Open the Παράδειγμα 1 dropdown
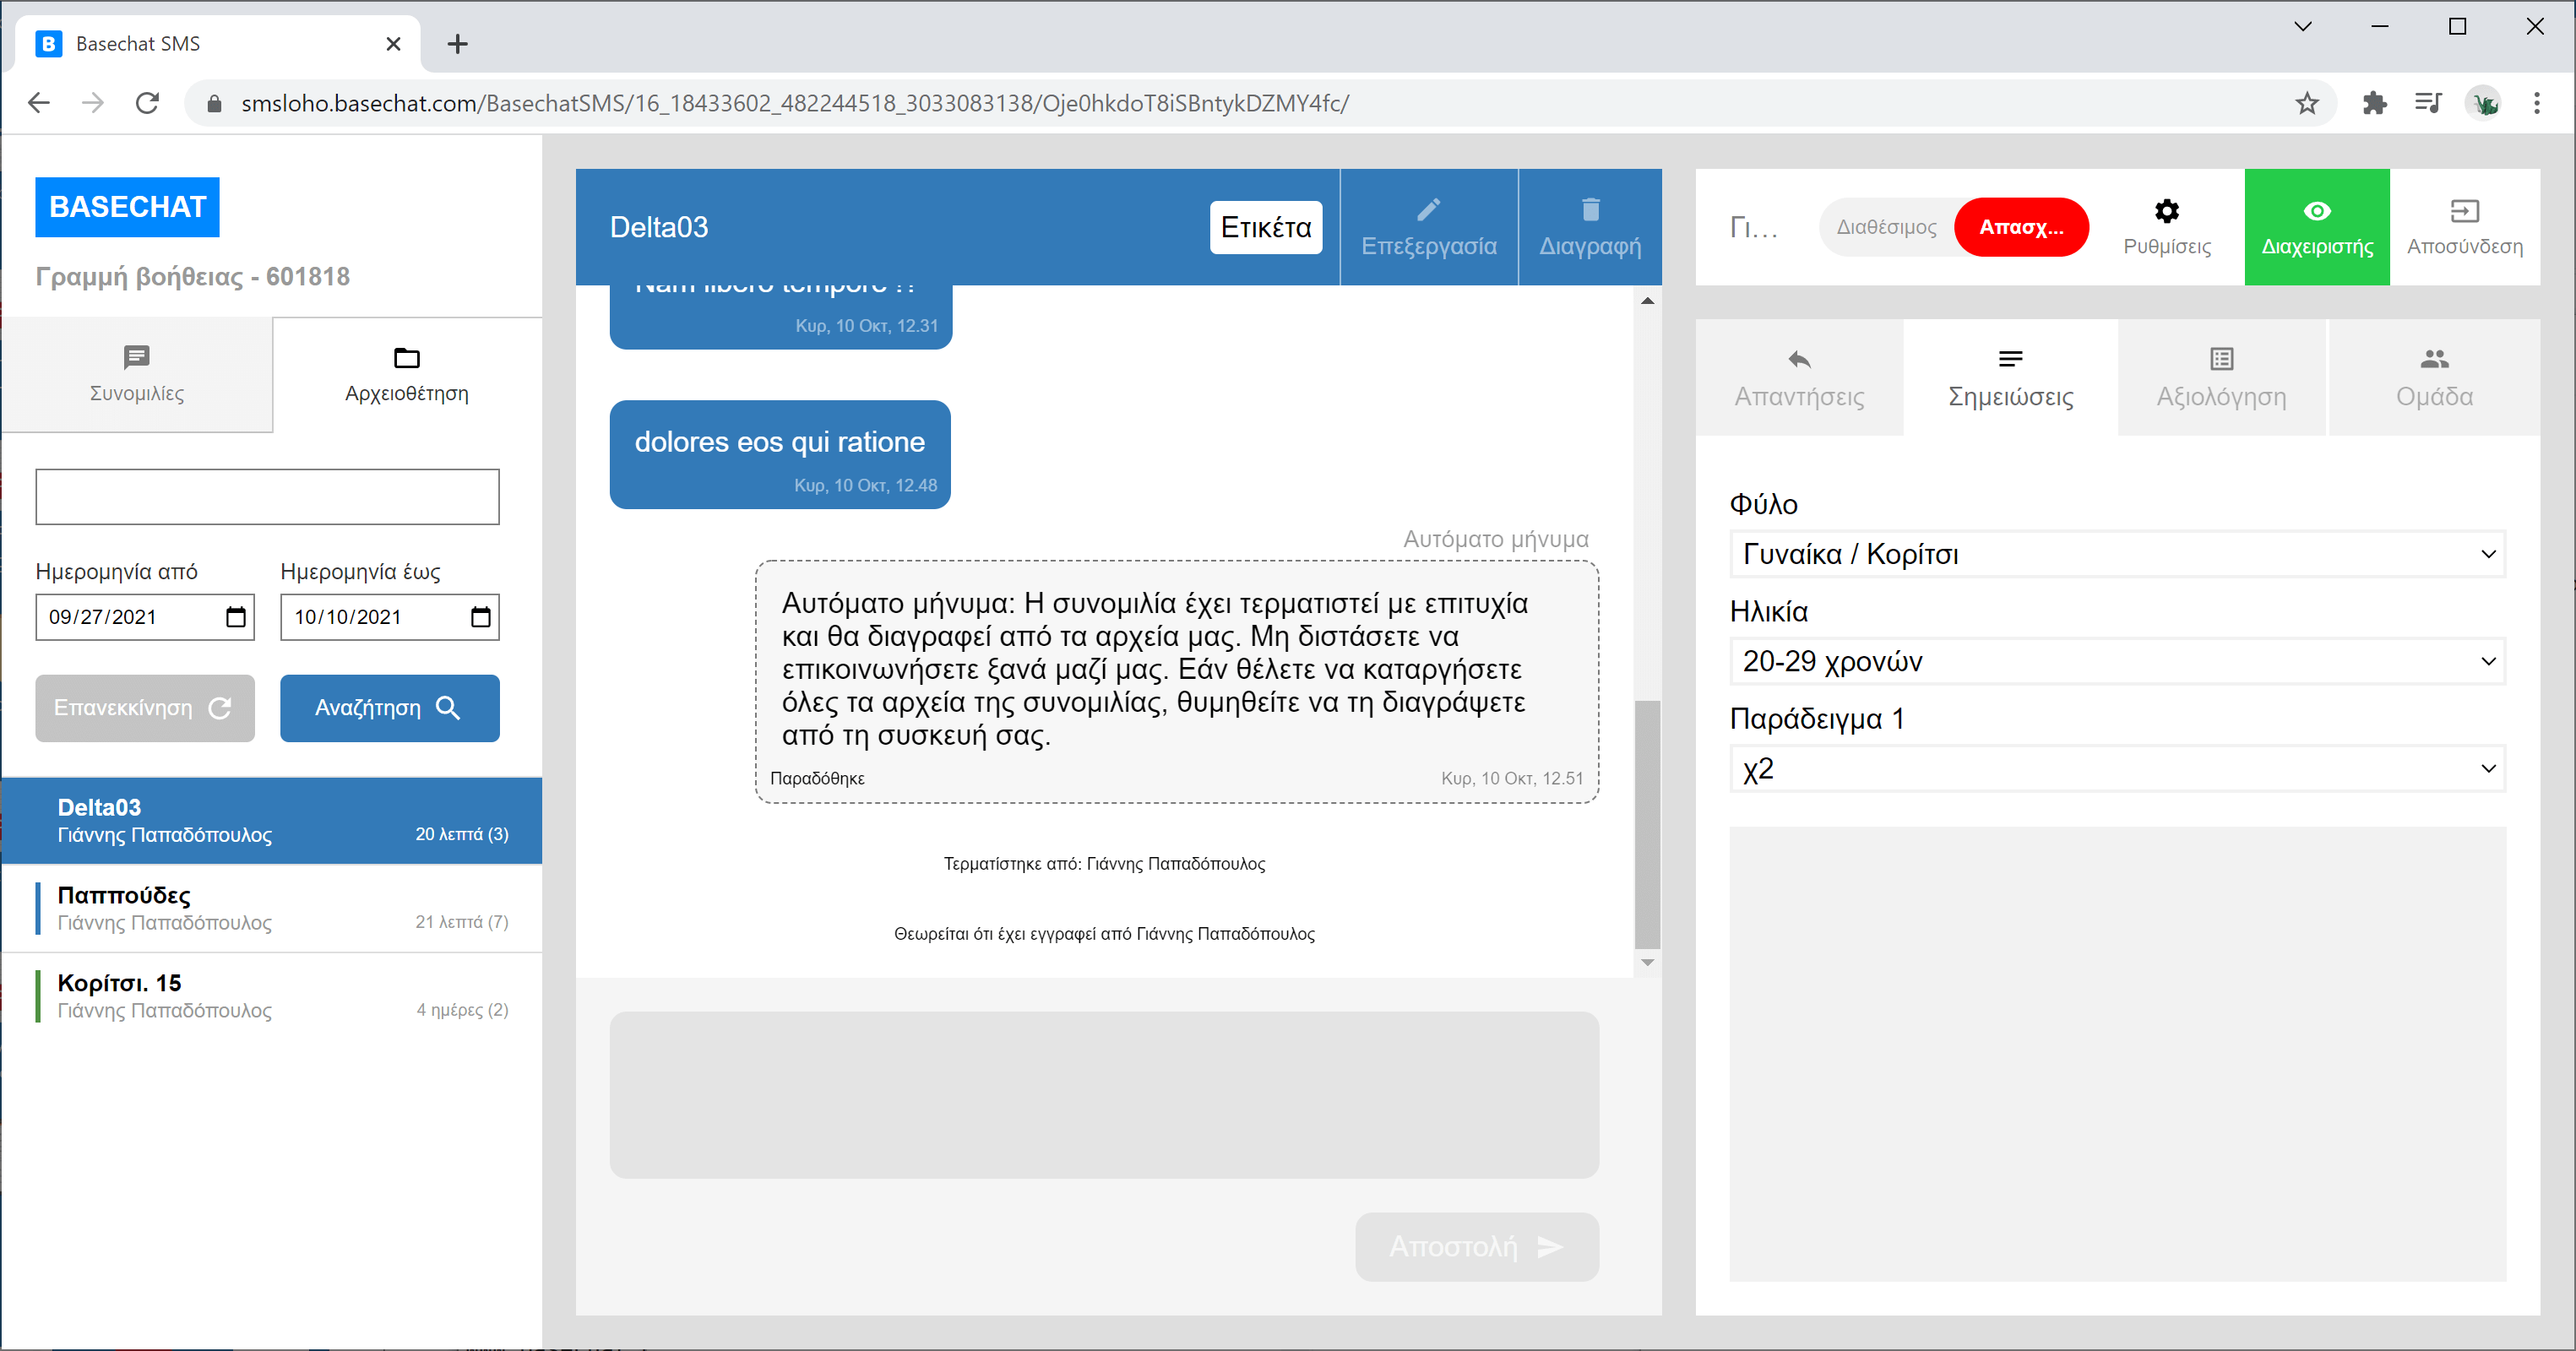The width and height of the screenshot is (2576, 1351). [x=2117, y=769]
